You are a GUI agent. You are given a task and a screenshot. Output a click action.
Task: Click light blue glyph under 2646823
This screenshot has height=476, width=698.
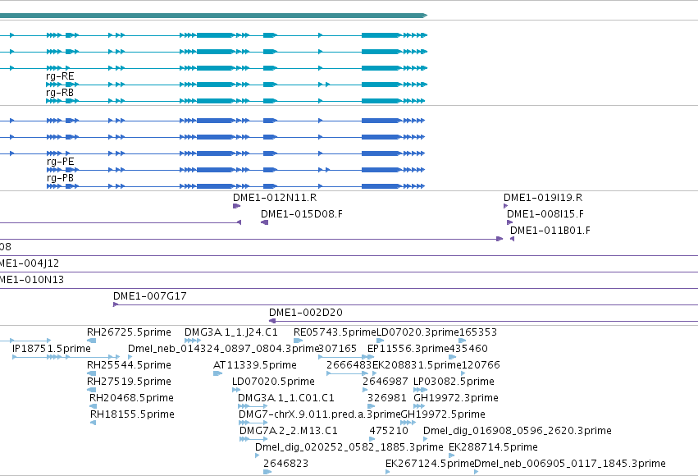click(x=267, y=472)
